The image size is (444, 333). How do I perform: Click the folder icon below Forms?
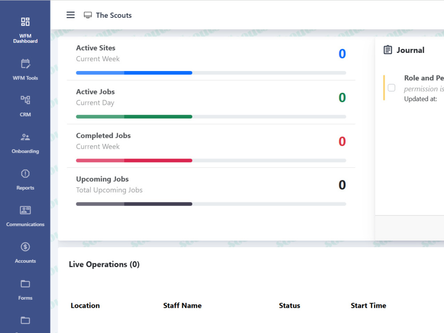(x=25, y=320)
